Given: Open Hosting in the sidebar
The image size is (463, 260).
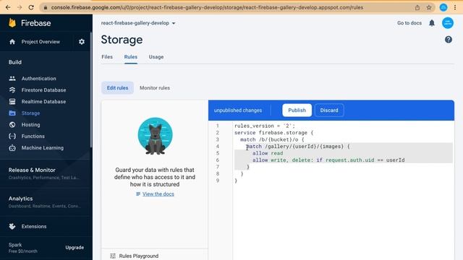Looking at the screenshot, I should point(30,125).
